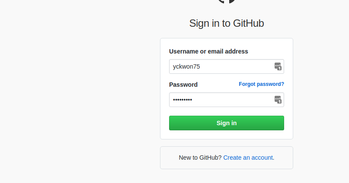Focus the Username or email address field
The width and height of the screenshot is (349, 183).
[x=226, y=66]
